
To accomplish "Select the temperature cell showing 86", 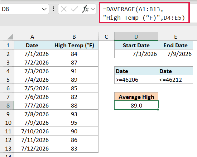I will point(74,140).
